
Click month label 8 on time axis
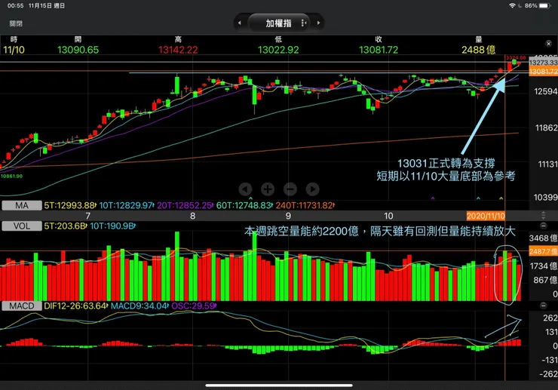click(x=192, y=216)
